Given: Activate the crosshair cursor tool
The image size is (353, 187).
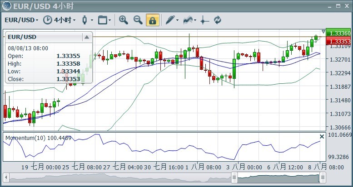Looking at the screenshot, I should tap(204, 20).
